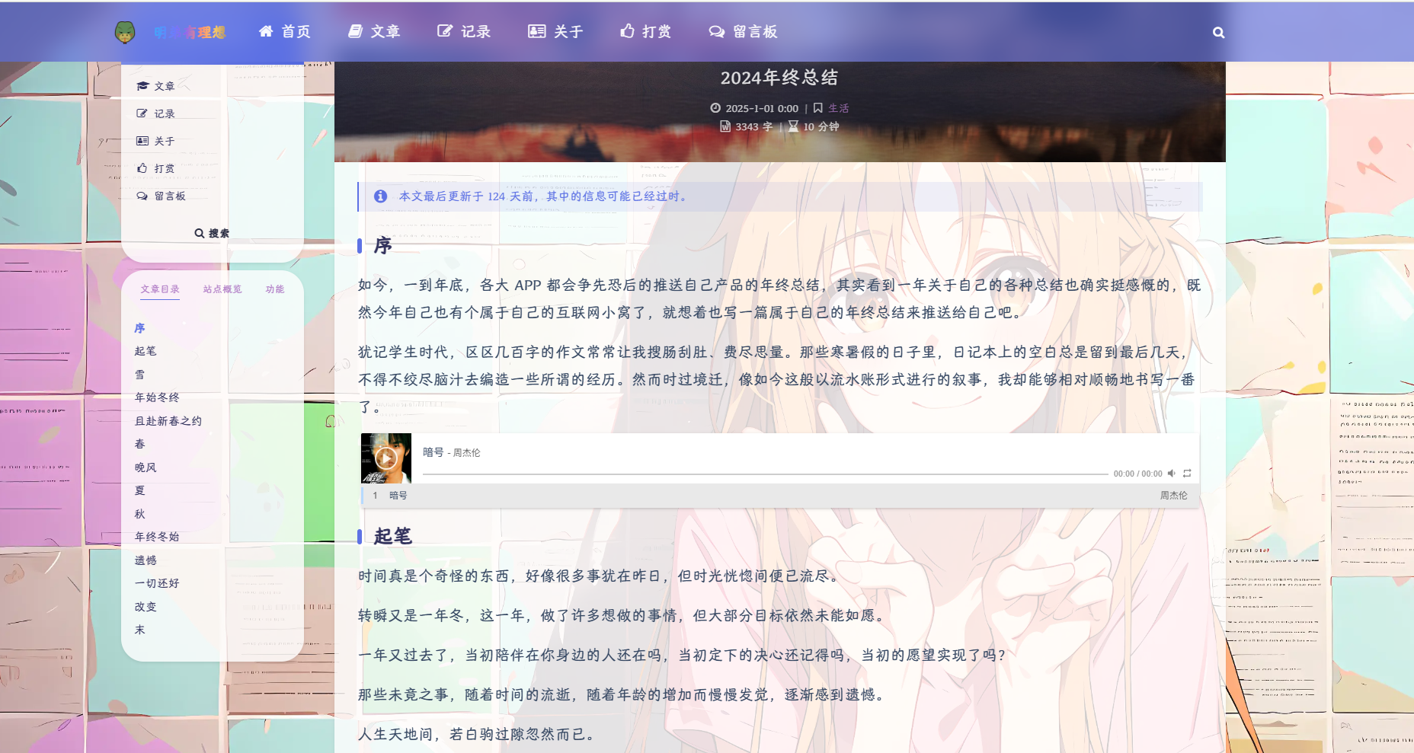Jump to 年终冬始 in table of contents
Viewport: 1414px width, 753px height.
[x=157, y=537]
